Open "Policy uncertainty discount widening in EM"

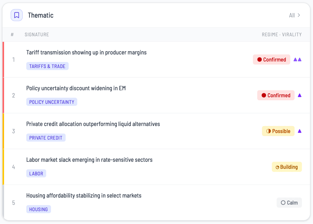(76, 88)
